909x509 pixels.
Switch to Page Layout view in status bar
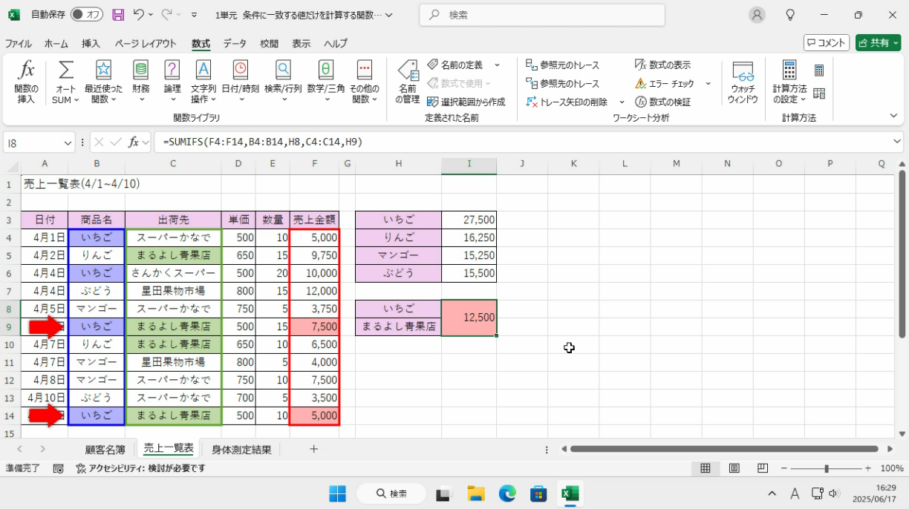coord(734,468)
